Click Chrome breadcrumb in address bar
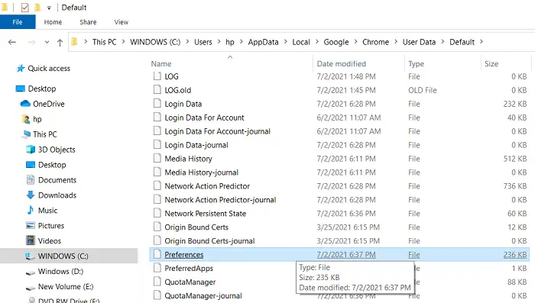Image resolution: width=535 pixels, height=303 pixels. [x=376, y=42]
